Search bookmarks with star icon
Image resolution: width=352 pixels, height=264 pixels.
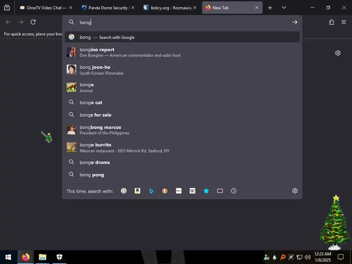pyautogui.click(x=206, y=191)
